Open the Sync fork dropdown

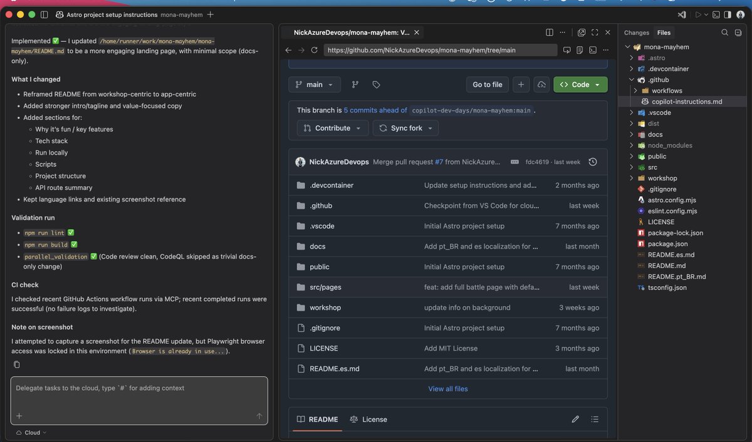pyautogui.click(x=405, y=128)
